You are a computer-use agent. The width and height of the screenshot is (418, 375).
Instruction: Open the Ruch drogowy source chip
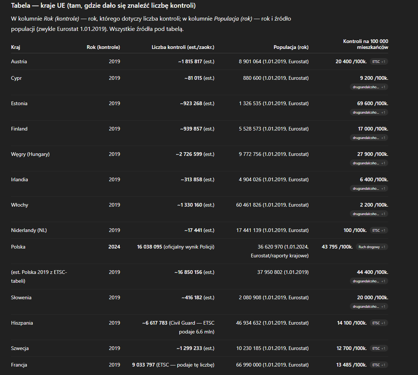(372, 247)
